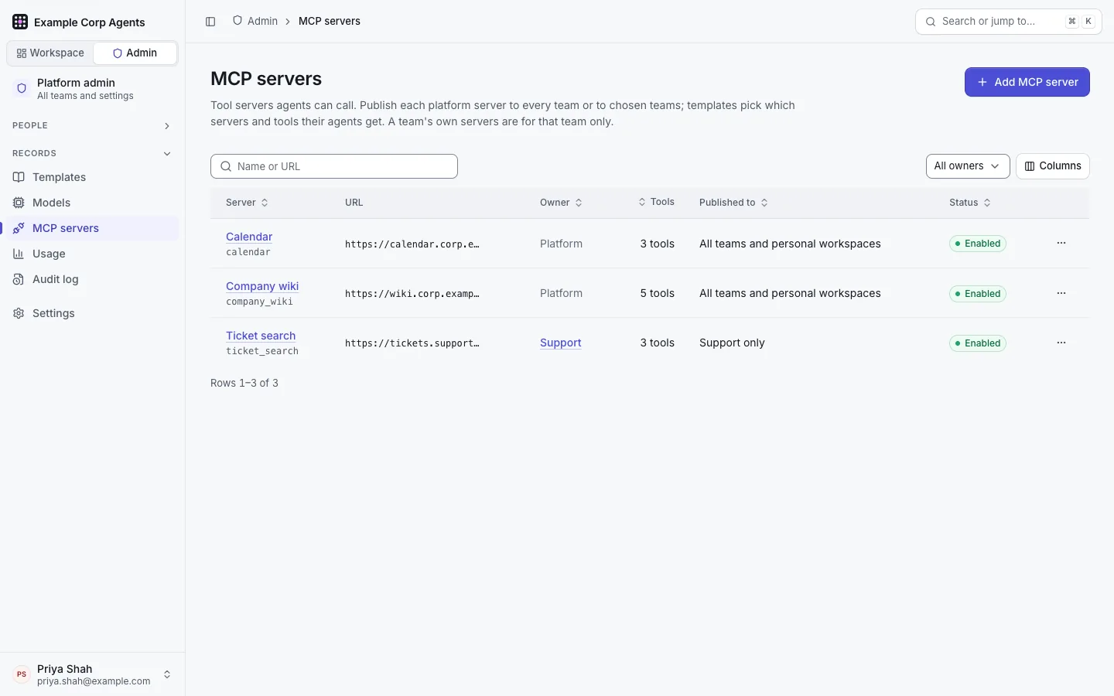Open the Company wiki server link
Screen dimensions: 1114x696
(x=262, y=286)
